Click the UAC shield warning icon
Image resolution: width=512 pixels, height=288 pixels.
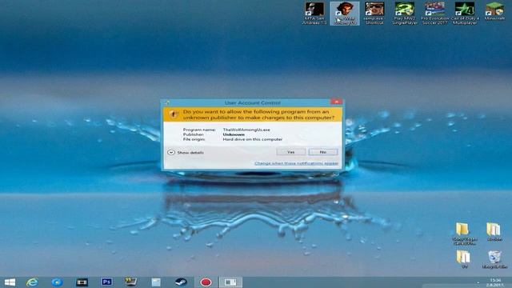pos(174,114)
